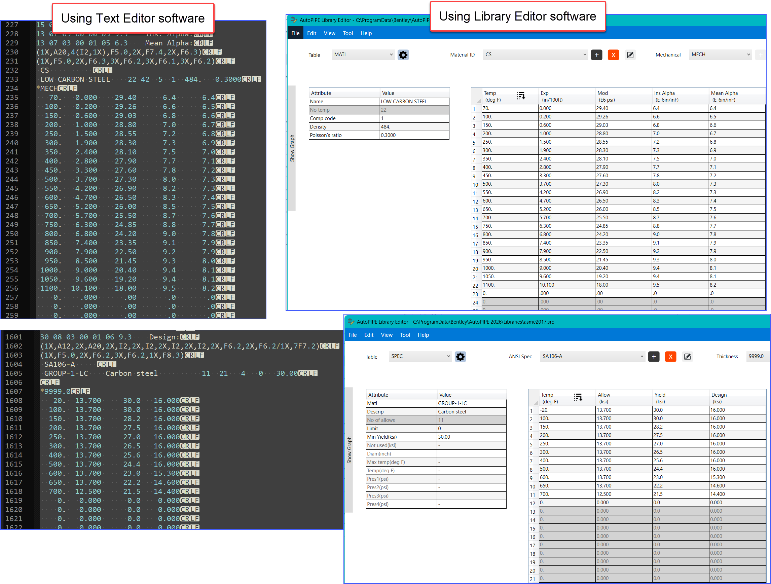Click Mean Alpha column header

click(x=737, y=96)
